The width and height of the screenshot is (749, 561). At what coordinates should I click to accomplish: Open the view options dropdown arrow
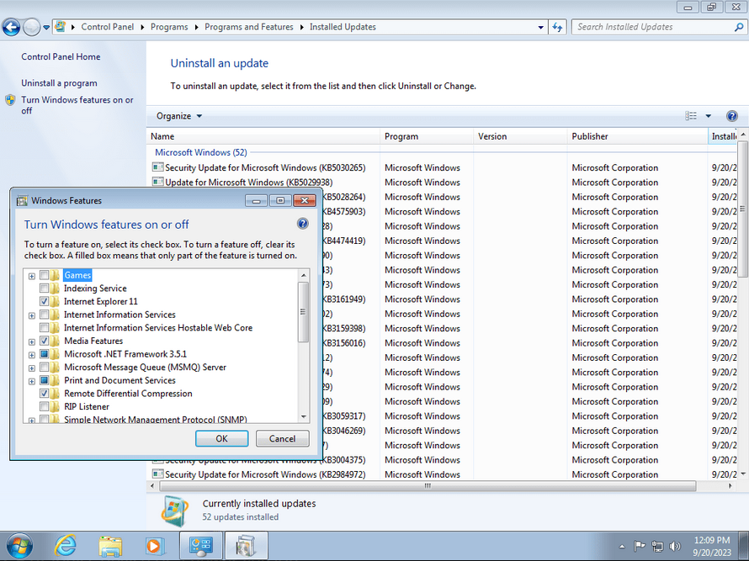click(709, 116)
